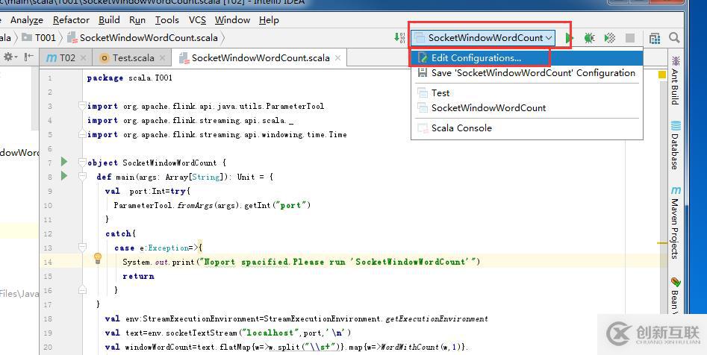
Task: Open the Maven Projects side panel
Action: point(675,223)
